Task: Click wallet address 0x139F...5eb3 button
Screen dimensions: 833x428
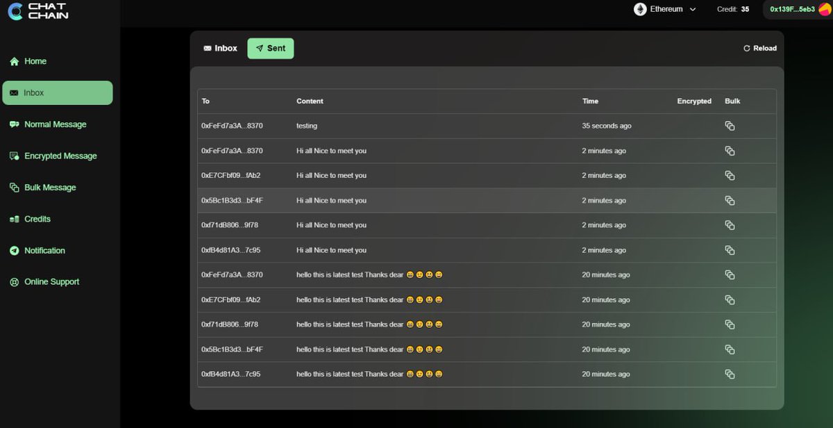Action: [x=798, y=9]
